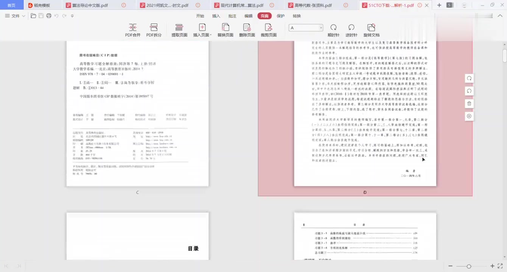Switch to 算法导论中文版.pdf tab

click(95, 5)
